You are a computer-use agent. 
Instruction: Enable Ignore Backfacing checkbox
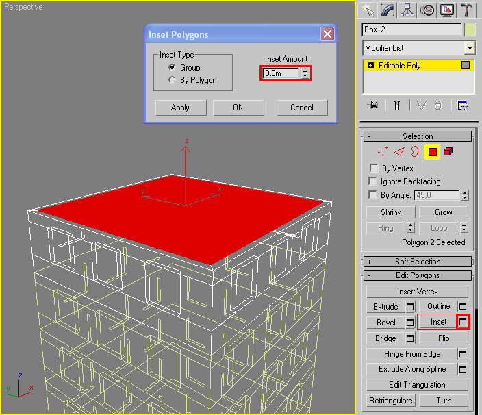(x=372, y=181)
